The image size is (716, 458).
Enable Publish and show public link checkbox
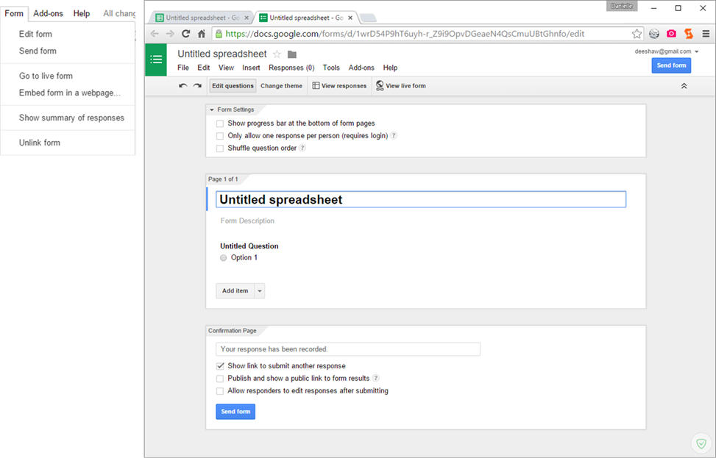click(220, 379)
